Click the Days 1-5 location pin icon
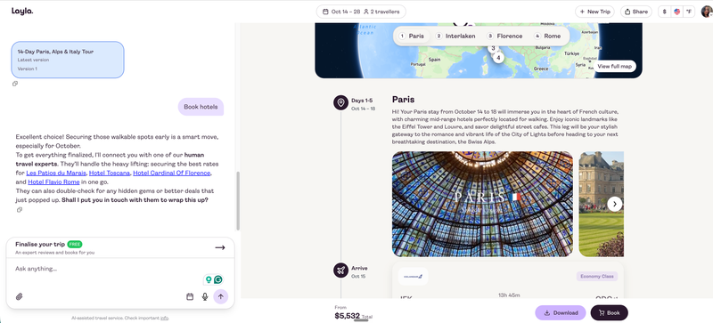 pyautogui.click(x=340, y=102)
